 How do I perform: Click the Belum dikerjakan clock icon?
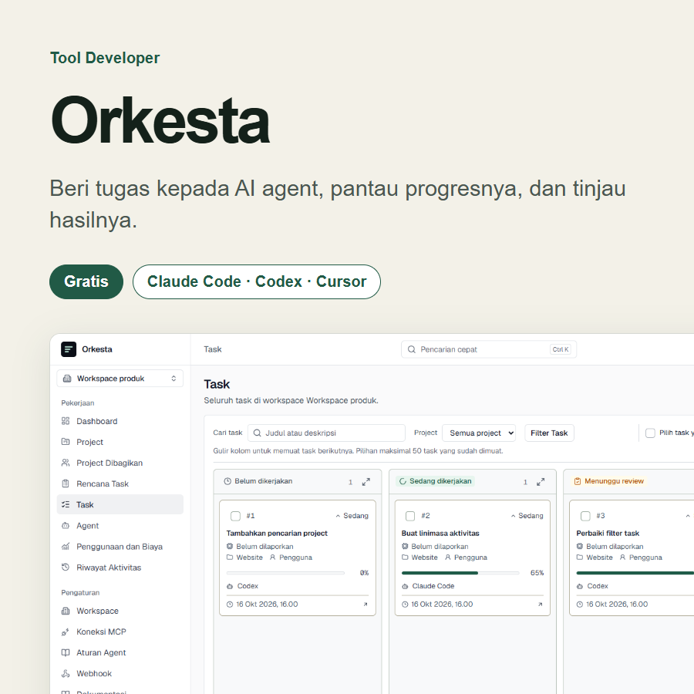click(227, 481)
